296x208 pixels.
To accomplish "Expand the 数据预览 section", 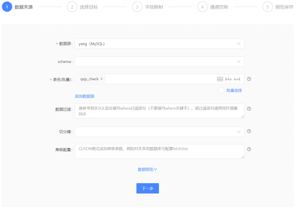I will point(147,169).
